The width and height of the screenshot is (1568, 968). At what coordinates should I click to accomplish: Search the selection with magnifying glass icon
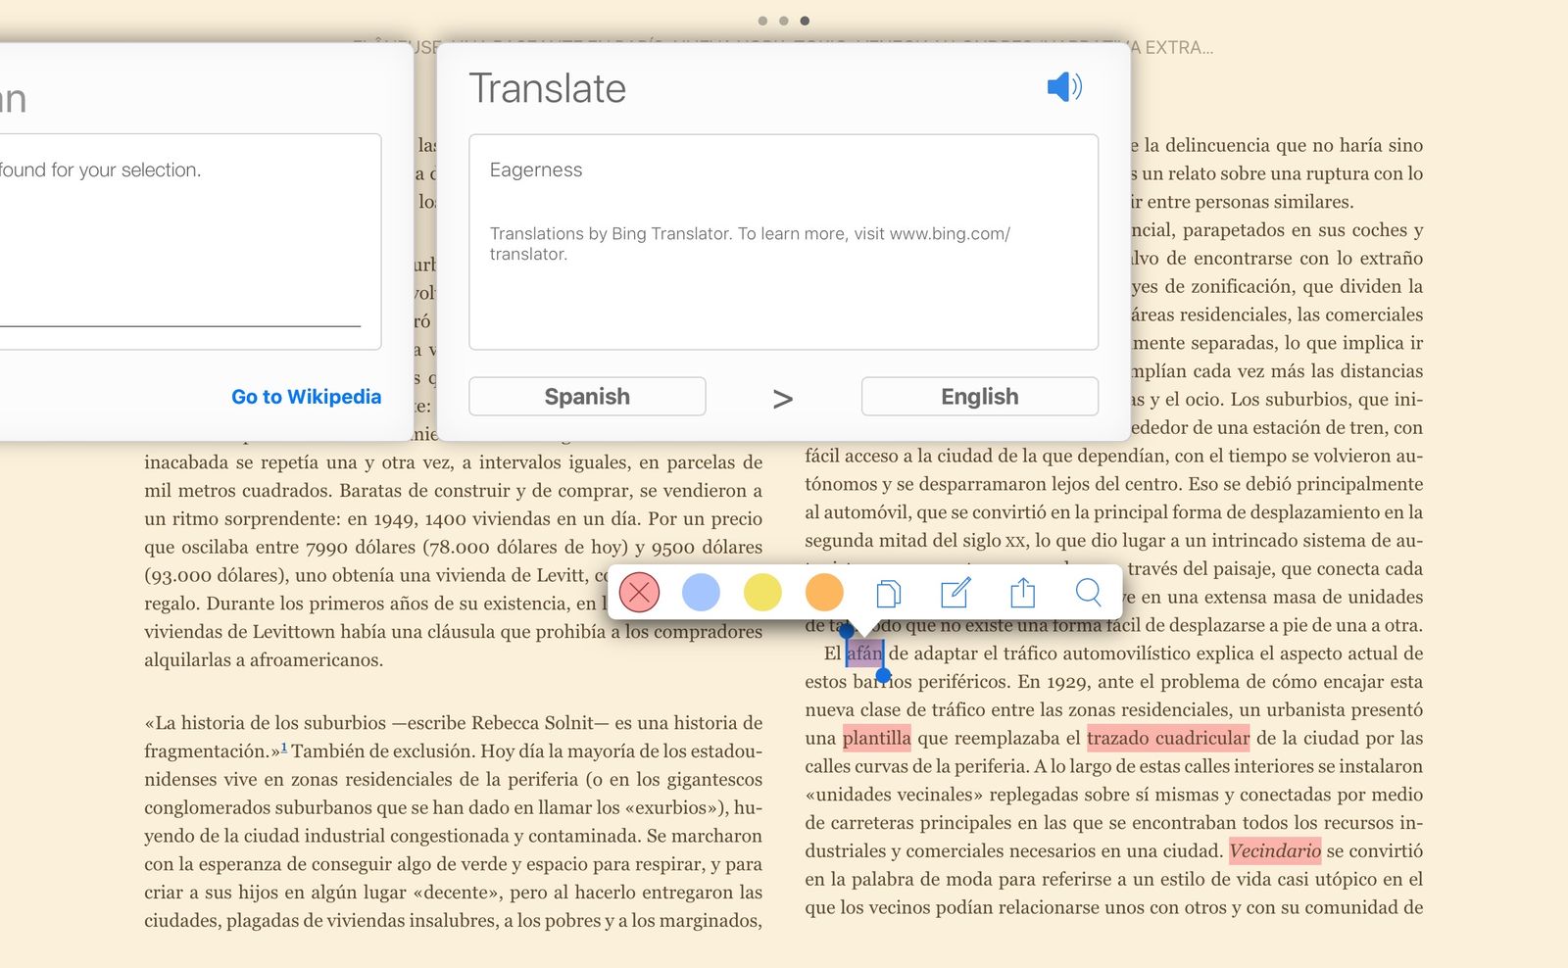point(1088,593)
